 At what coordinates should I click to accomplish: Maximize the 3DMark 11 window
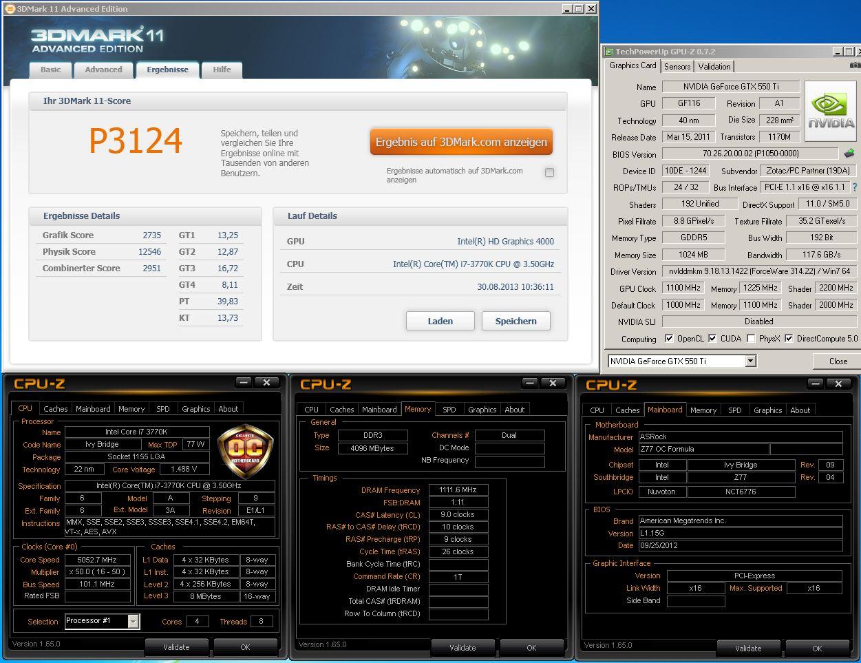tap(579, 8)
